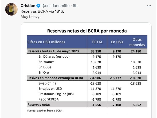Click the 'Reservas netas' total value -1.556

(96, 105)
